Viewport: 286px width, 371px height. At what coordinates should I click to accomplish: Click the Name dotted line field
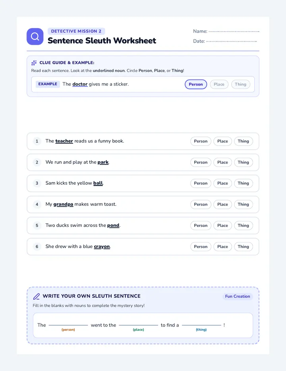point(234,31)
